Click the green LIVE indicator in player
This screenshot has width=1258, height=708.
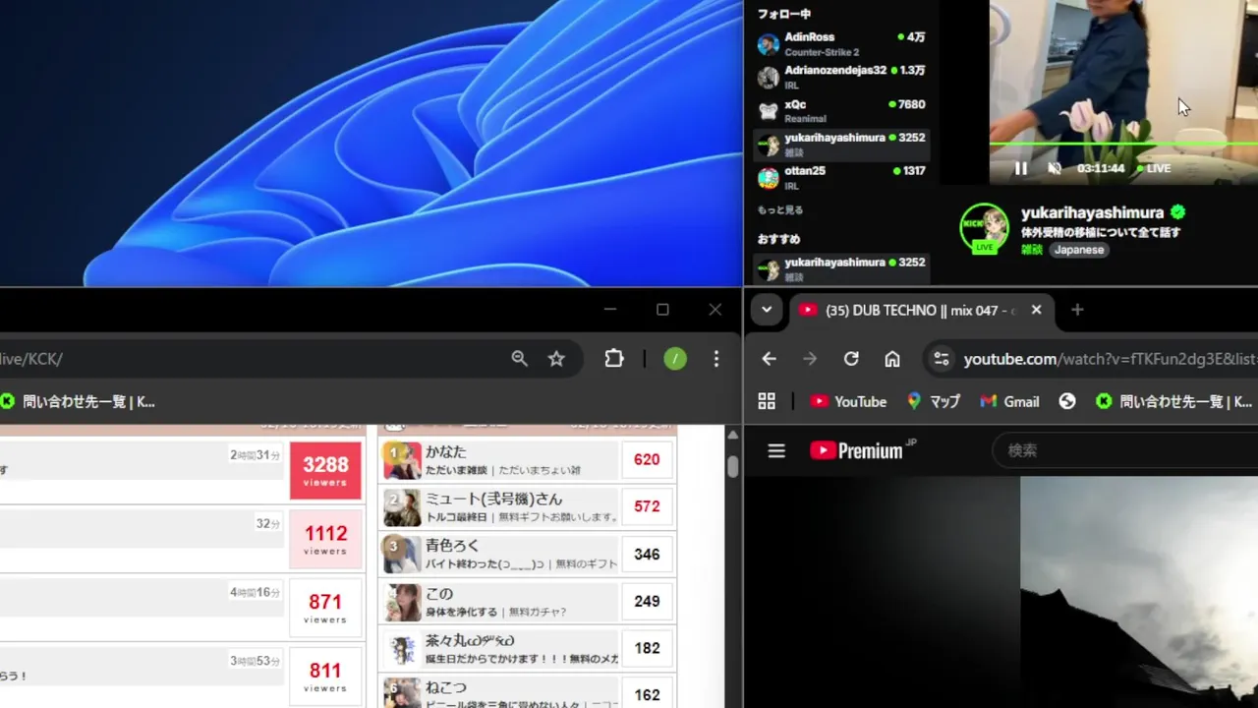[1156, 168]
